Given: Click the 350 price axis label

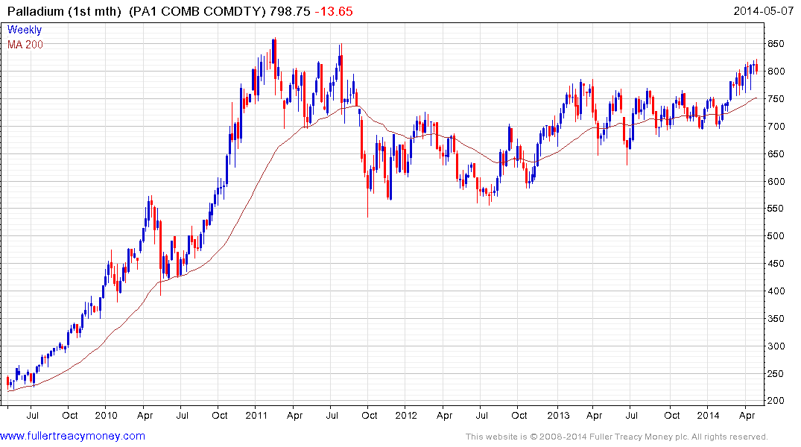Looking at the screenshot, I should pos(776,319).
